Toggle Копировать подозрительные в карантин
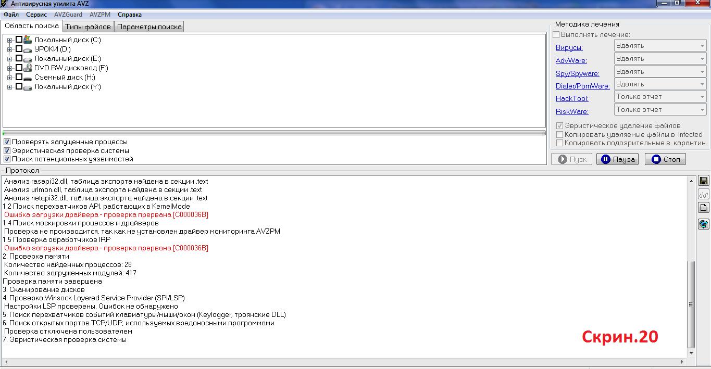Image resolution: width=711 pixels, height=369 pixels. [560, 143]
